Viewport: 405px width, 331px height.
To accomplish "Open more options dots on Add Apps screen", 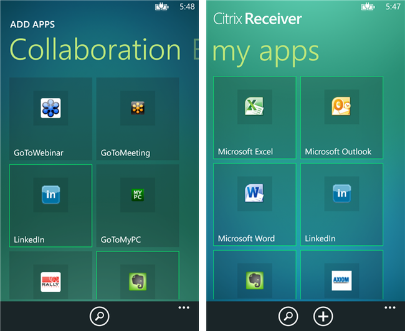I will coord(184,307).
